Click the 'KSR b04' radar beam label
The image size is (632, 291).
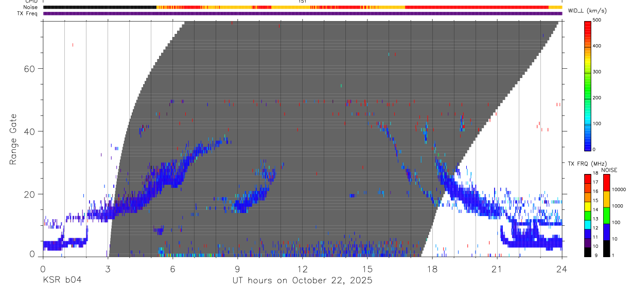point(62,281)
